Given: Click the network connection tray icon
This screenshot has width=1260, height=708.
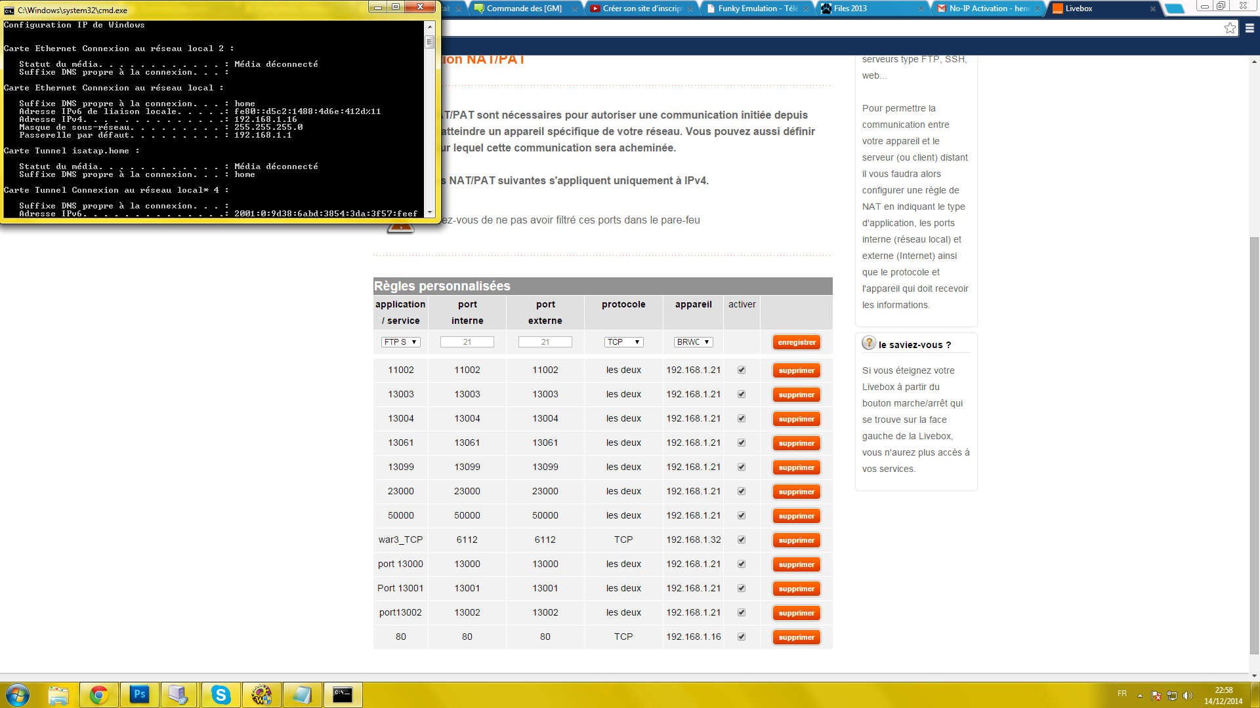Looking at the screenshot, I should 1172,696.
